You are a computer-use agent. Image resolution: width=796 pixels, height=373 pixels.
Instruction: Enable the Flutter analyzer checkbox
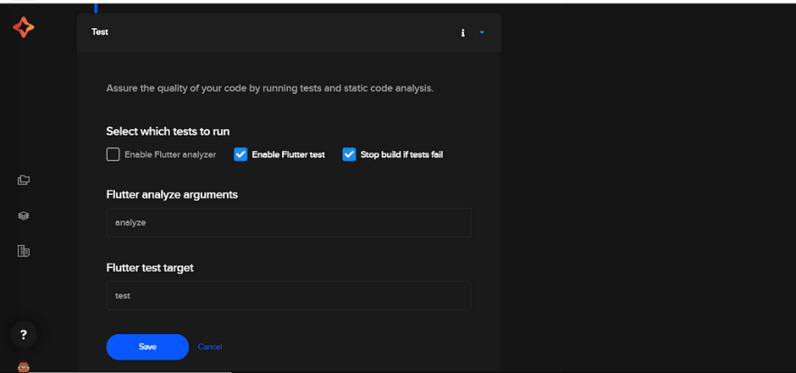pos(113,154)
